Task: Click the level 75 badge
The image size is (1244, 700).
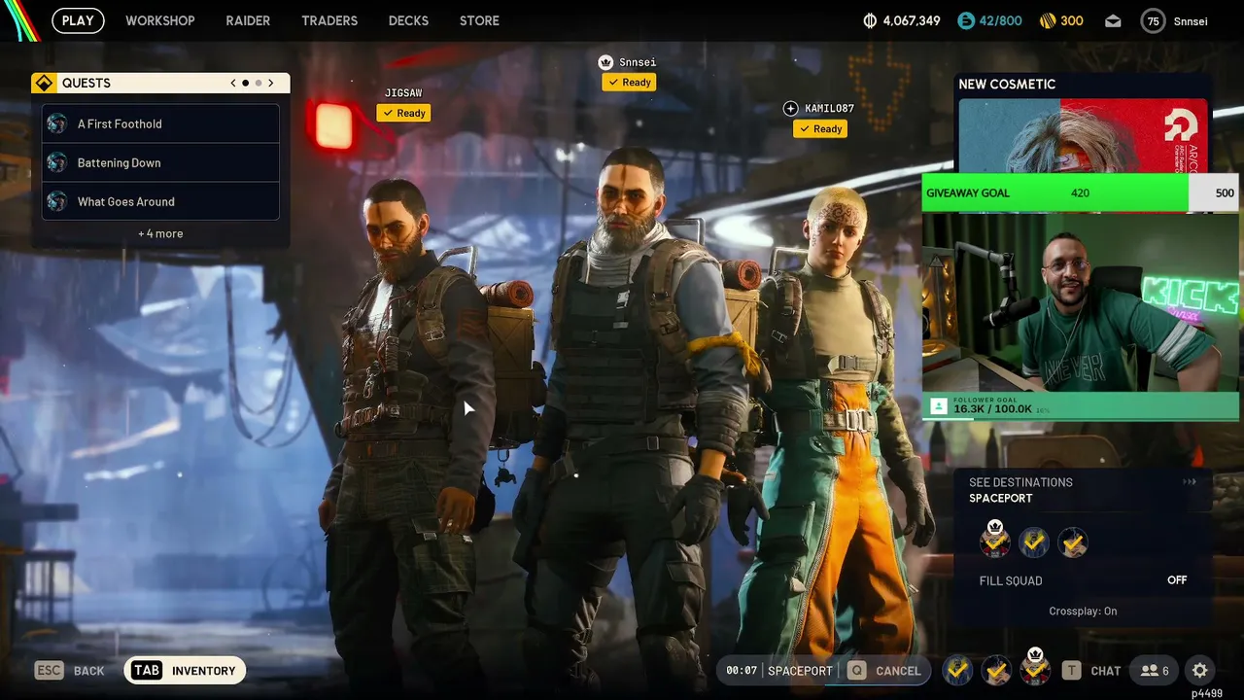Action: coord(1154,21)
